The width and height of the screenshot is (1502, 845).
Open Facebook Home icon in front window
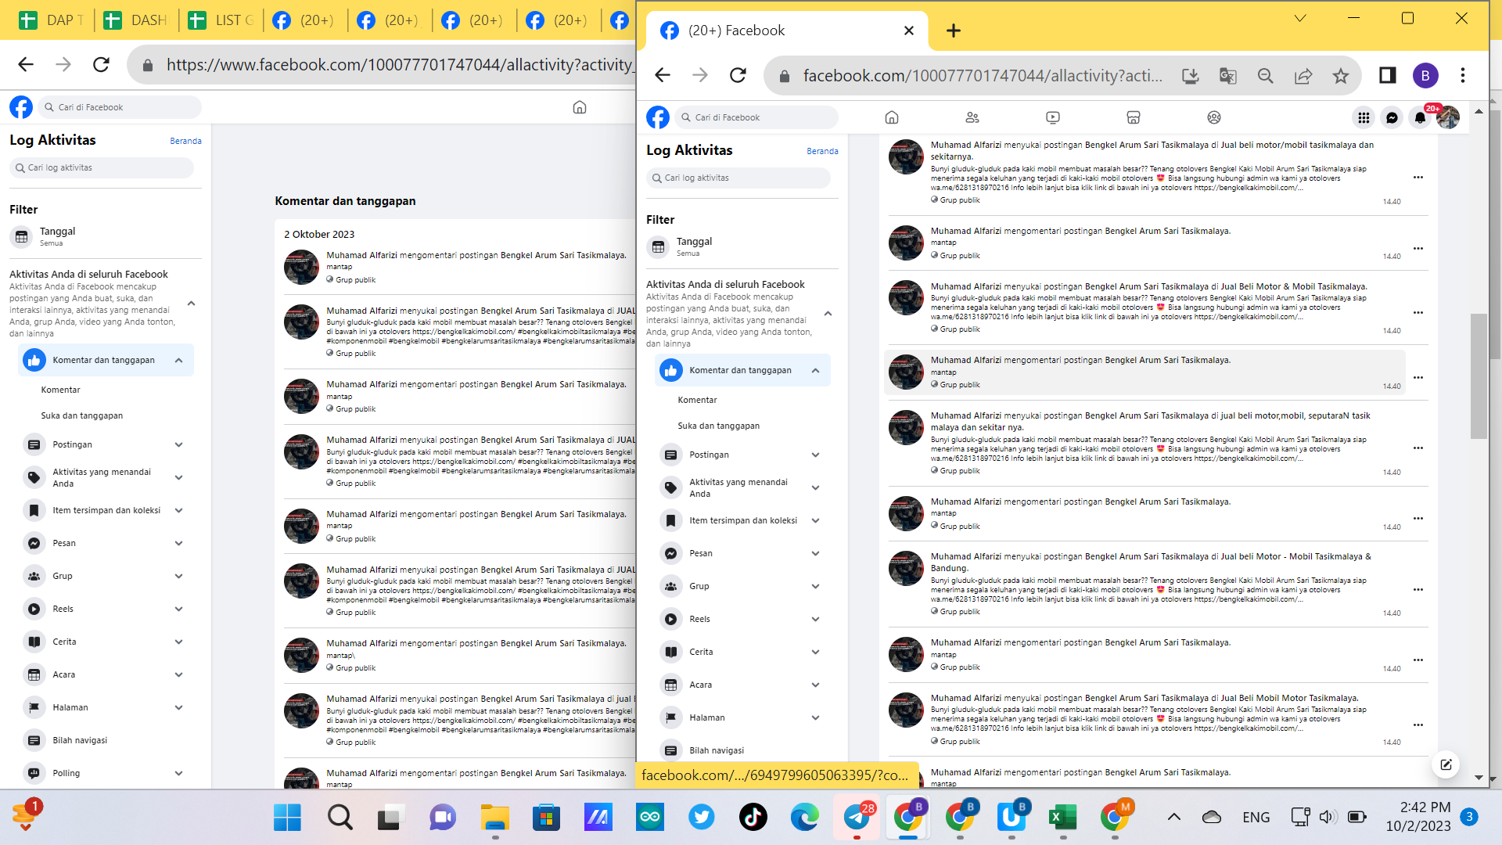click(x=891, y=117)
